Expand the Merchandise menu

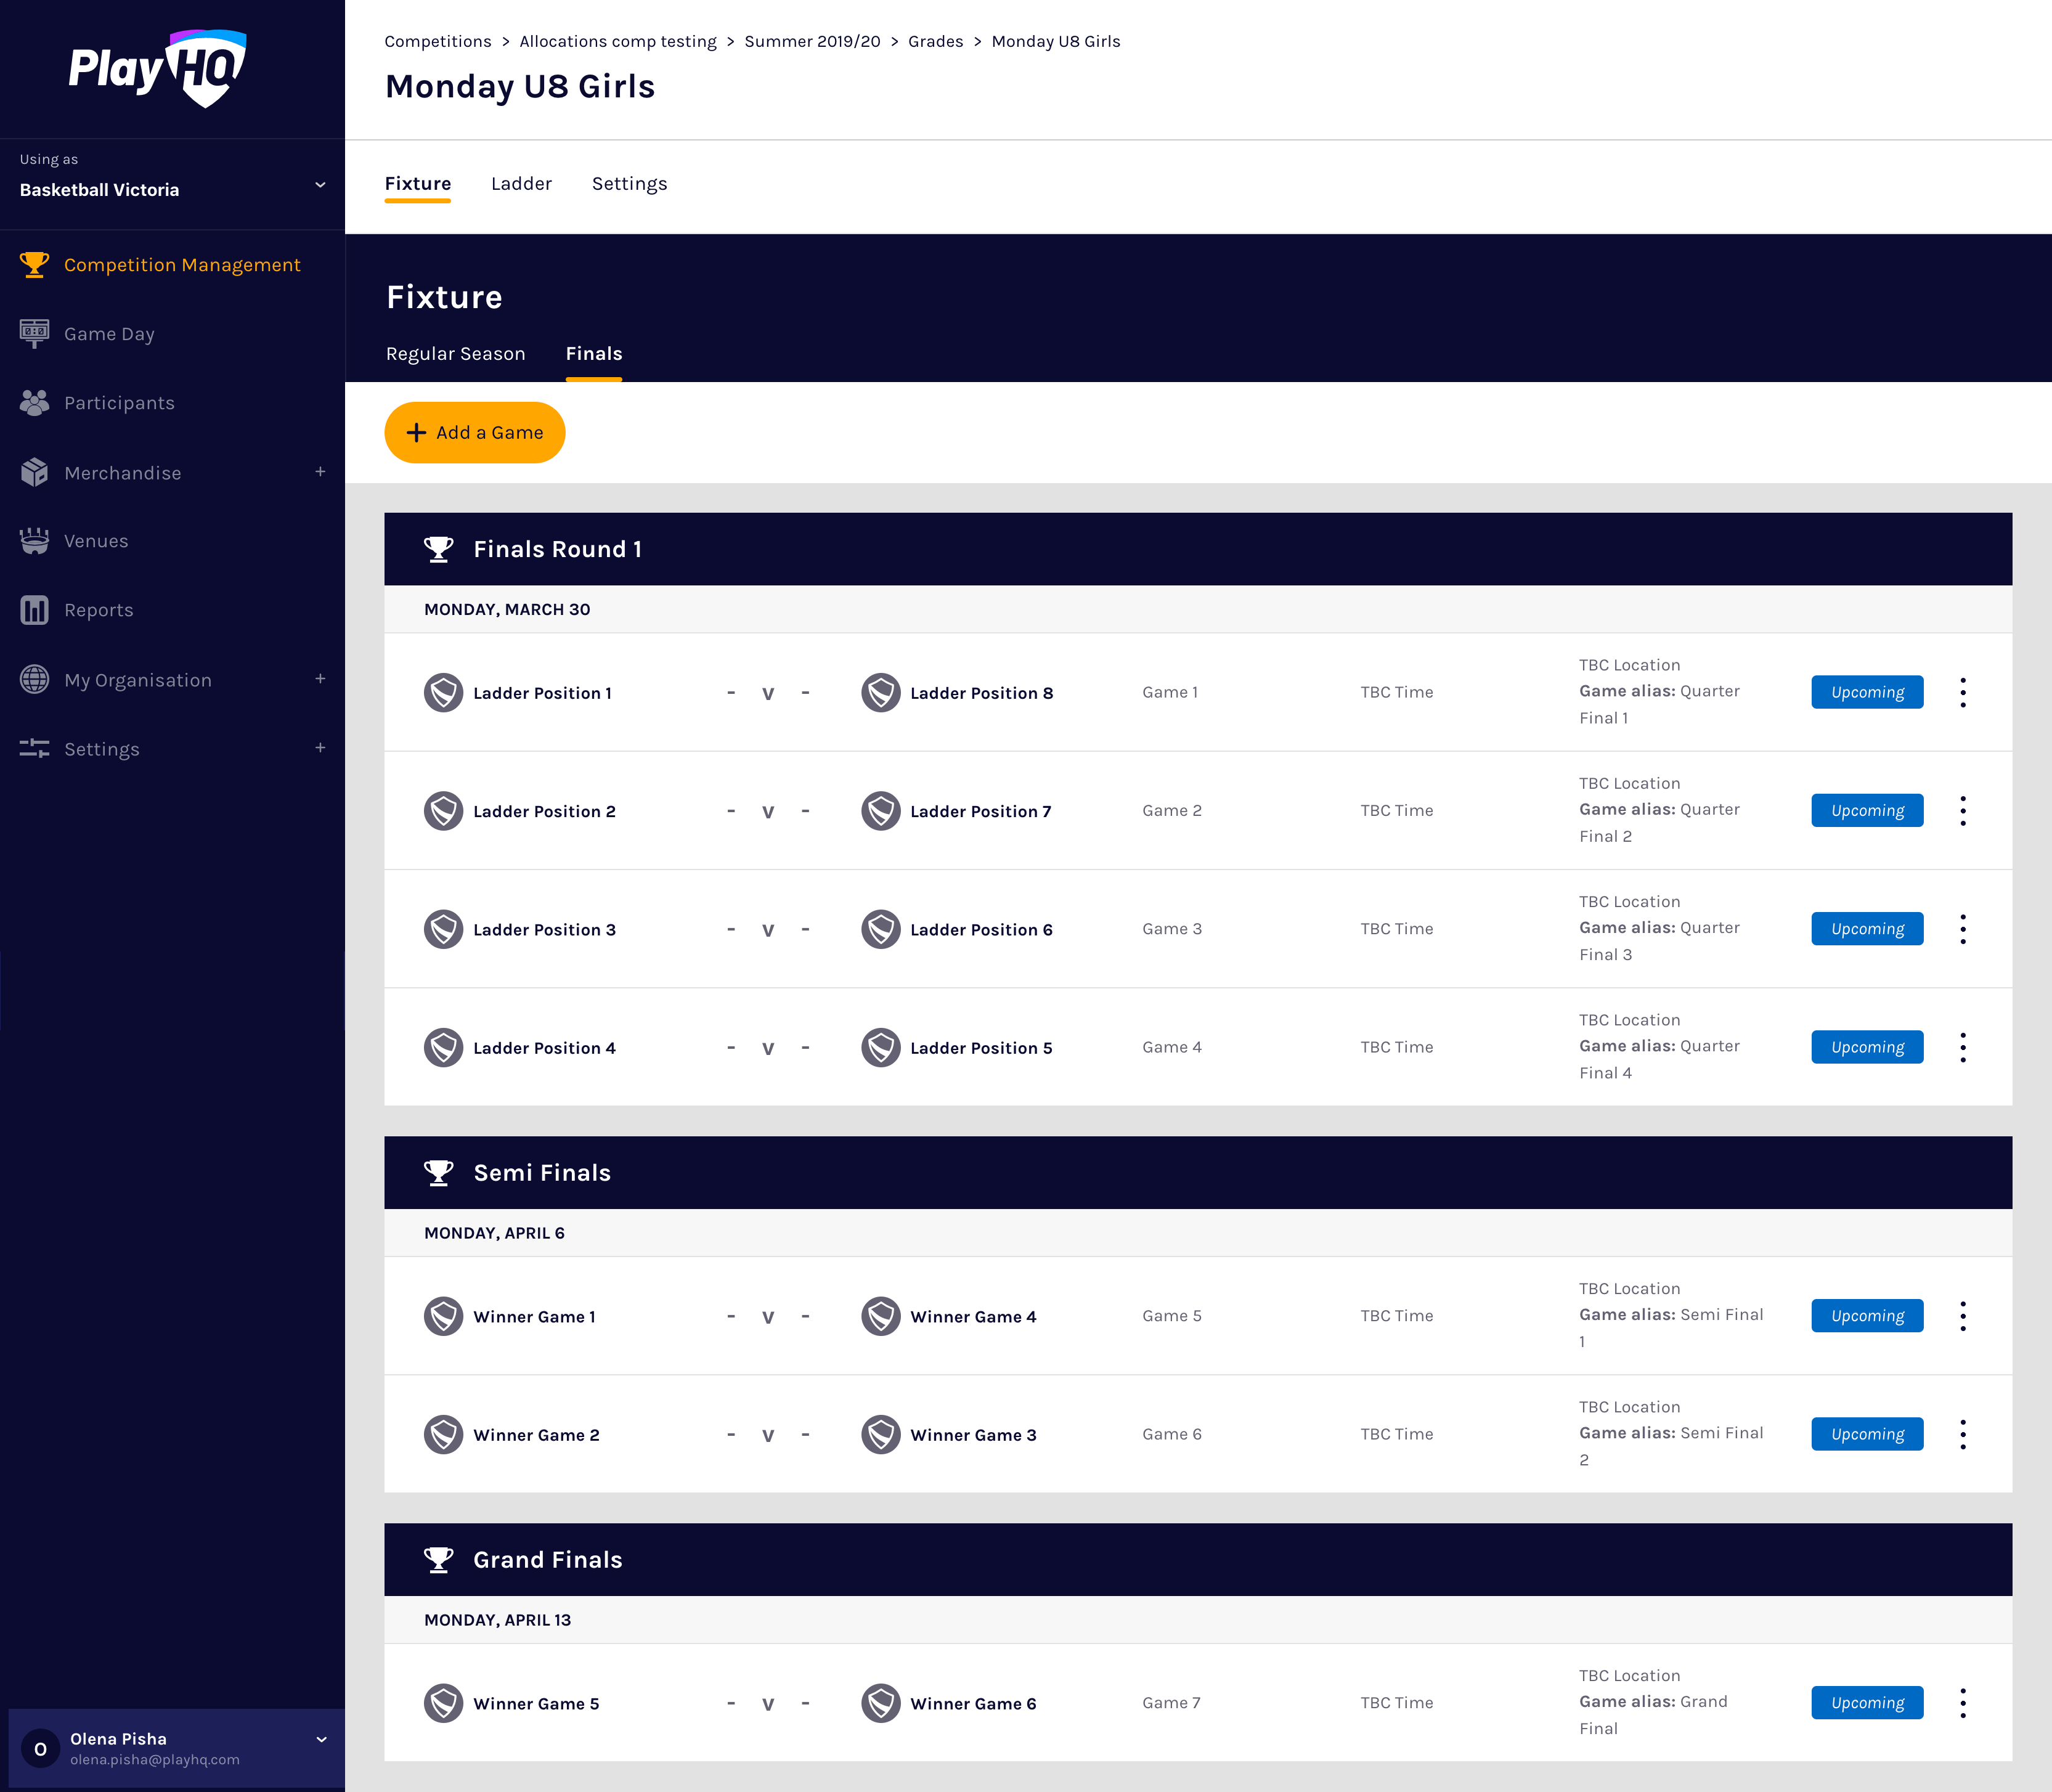[320, 472]
